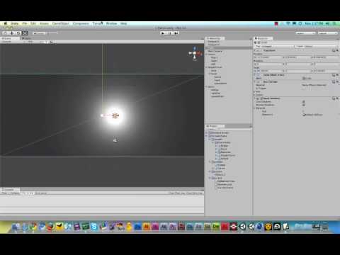Select the Move transform tool
The width and height of the screenshot is (340, 255).
[x=12, y=33]
